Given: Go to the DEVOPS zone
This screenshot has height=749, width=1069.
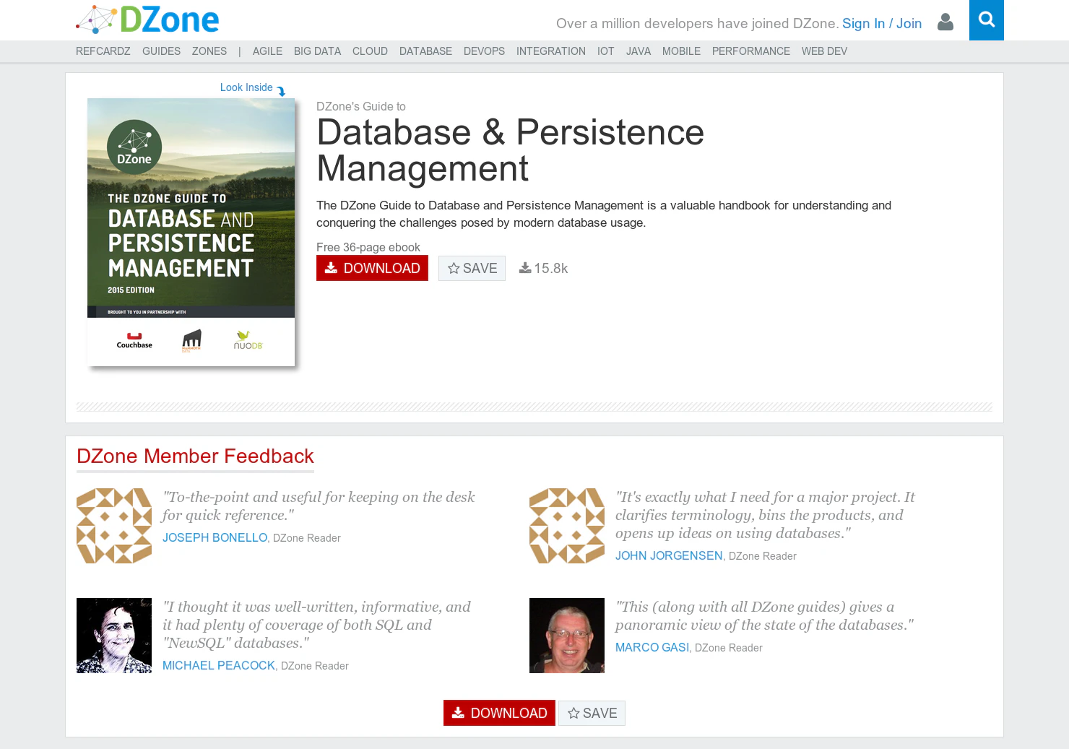Looking at the screenshot, I should point(484,51).
